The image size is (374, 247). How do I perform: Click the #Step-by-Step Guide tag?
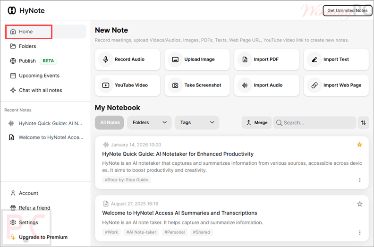click(127, 180)
